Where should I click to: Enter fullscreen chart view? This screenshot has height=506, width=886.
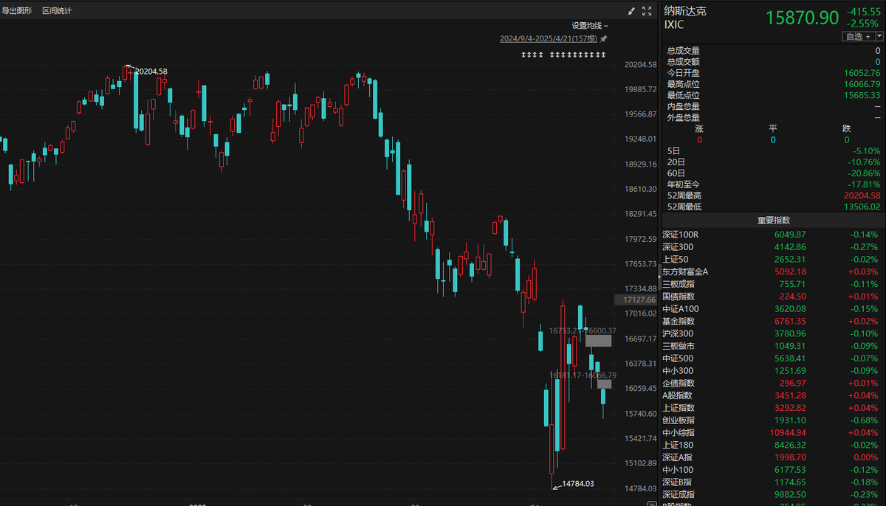tap(648, 11)
